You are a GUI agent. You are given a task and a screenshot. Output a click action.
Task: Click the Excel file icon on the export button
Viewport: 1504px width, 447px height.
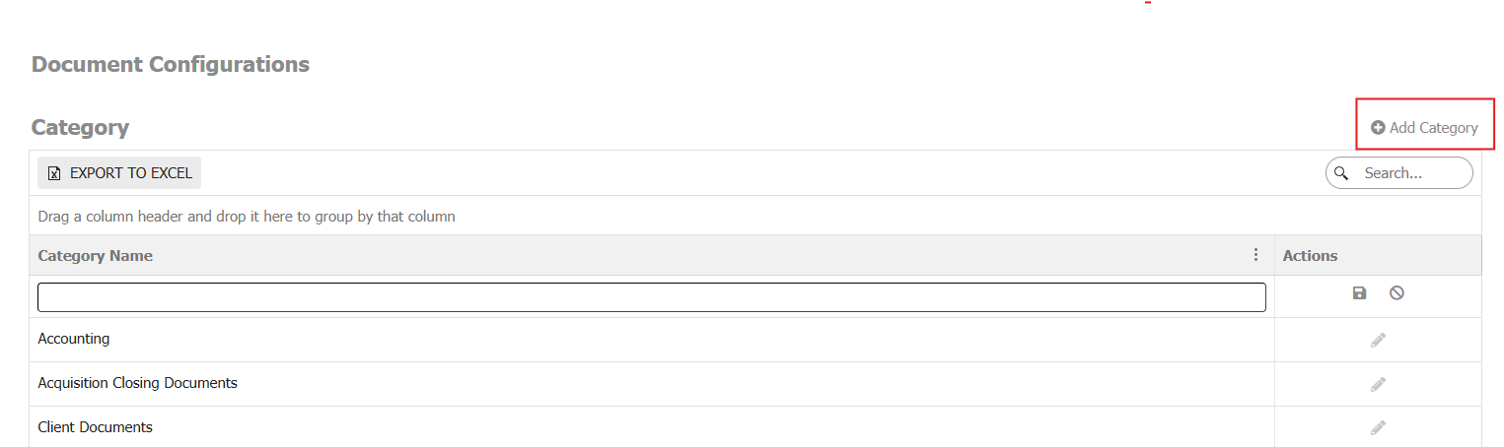tap(55, 173)
